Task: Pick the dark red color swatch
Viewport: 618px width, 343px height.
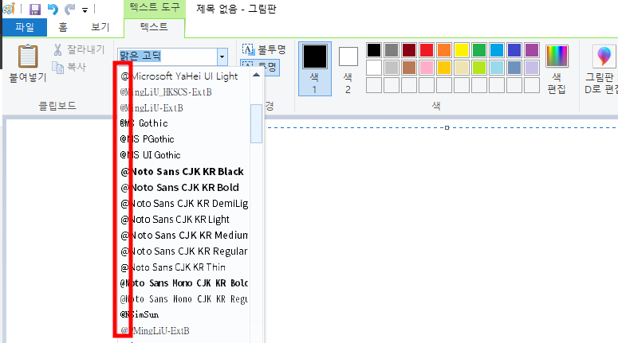Action: click(x=409, y=50)
